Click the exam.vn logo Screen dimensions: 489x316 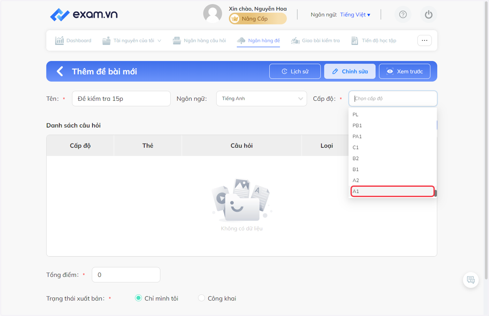pos(84,15)
